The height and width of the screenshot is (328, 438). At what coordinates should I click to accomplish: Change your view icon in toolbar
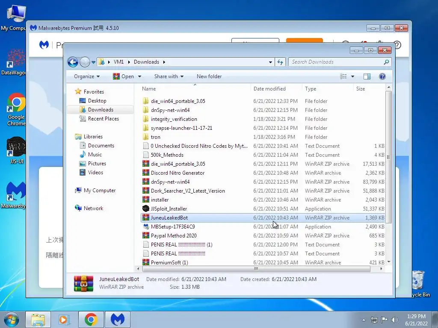point(343,76)
